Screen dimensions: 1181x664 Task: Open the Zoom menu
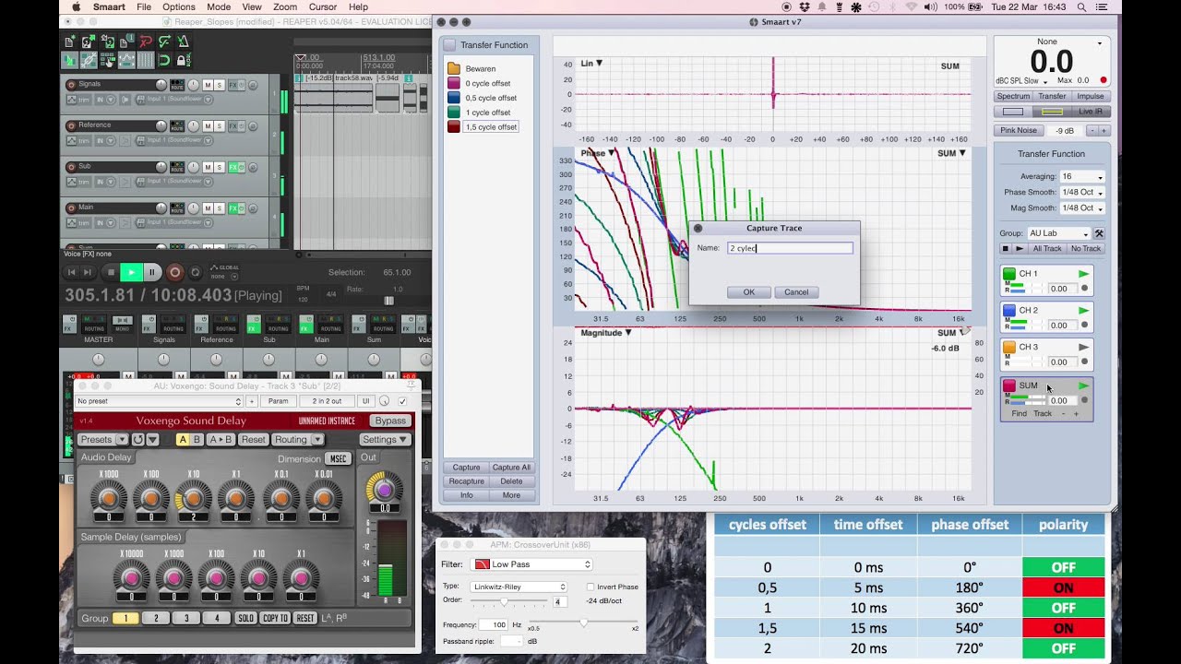coord(285,6)
